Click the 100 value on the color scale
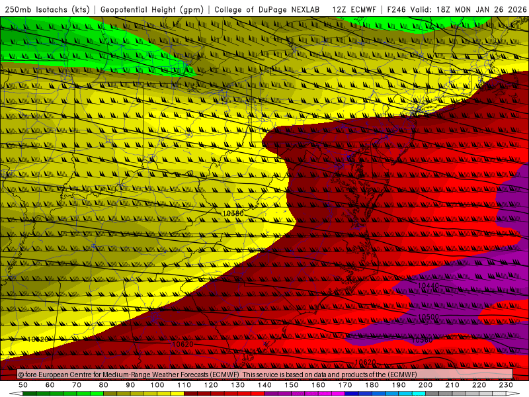 click(x=157, y=385)
